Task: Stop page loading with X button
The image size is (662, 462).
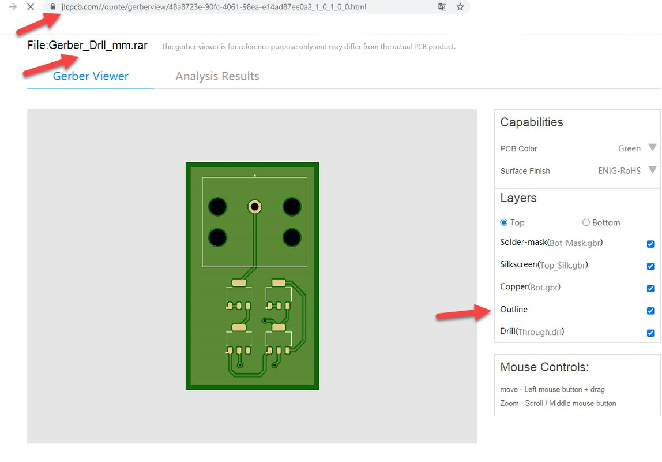Action: point(31,7)
